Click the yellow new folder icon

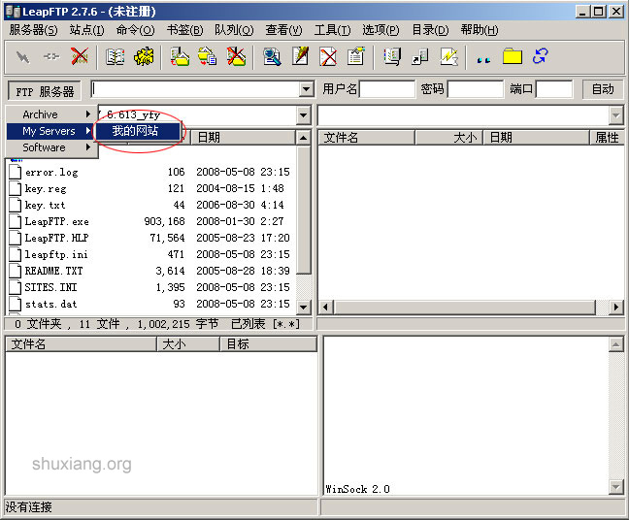513,56
